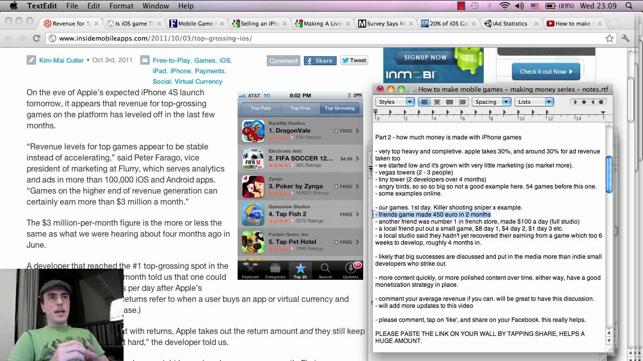
Task: Open the Lists dropdown in TextEdit
Action: point(534,102)
